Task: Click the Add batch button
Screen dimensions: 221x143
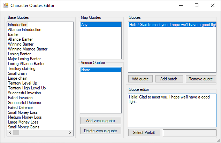Action: click(169, 79)
